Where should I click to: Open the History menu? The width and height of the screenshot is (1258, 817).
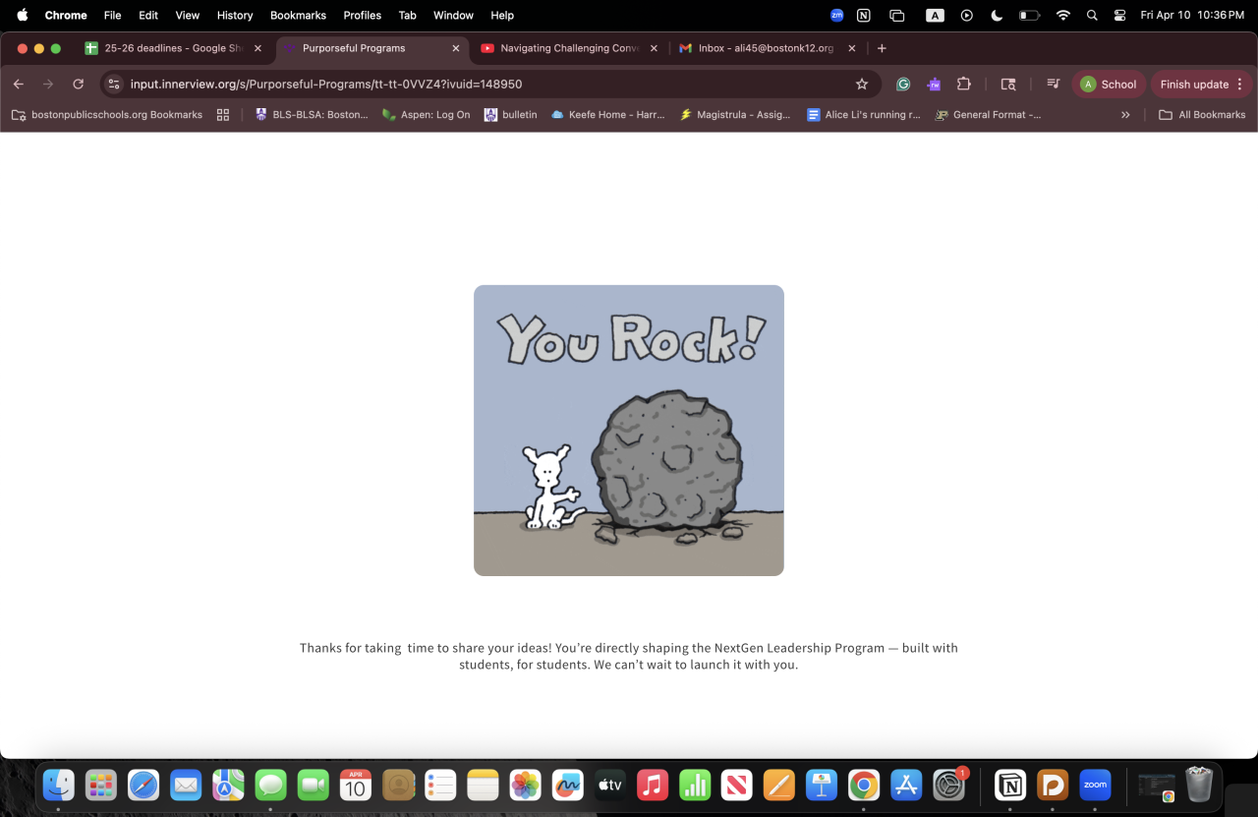pos(235,16)
